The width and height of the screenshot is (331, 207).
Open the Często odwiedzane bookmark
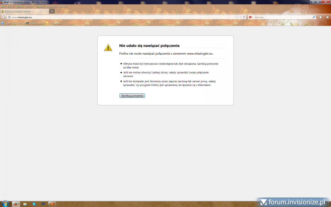pyautogui.click(x=13, y=23)
